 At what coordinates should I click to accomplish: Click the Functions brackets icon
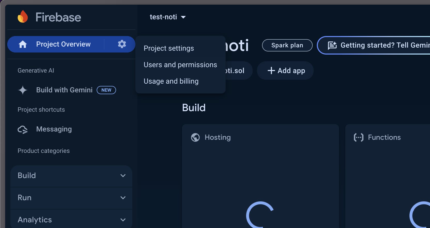click(x=359, y=137)
